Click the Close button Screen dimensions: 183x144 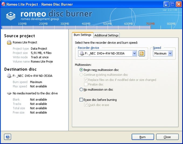(x=167, y=137)
